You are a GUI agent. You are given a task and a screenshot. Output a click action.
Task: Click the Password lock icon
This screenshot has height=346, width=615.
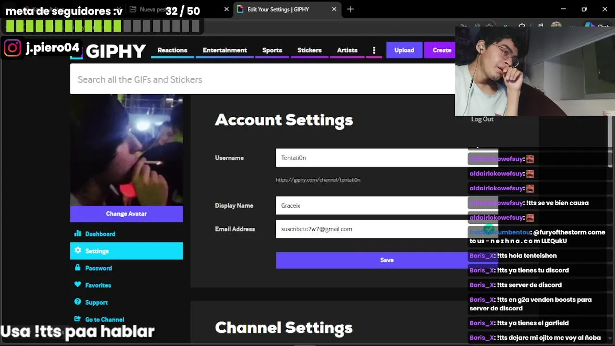pyautogui.click(x=78, y=268)
